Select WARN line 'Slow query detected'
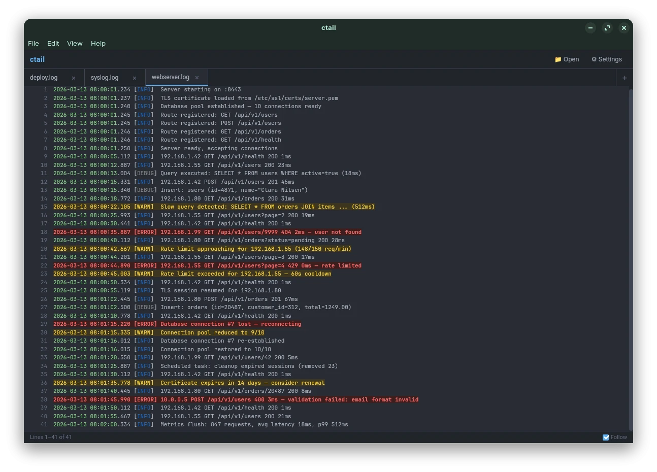Image resolution: width=657 pixels, height=472 pixels. (x=326, y=207)
